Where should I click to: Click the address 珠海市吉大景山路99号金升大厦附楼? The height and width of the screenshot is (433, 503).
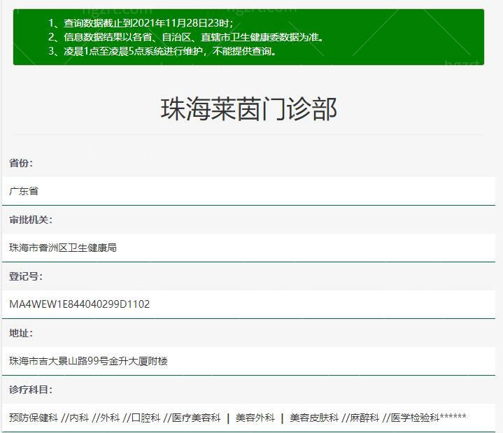[88, 361]
